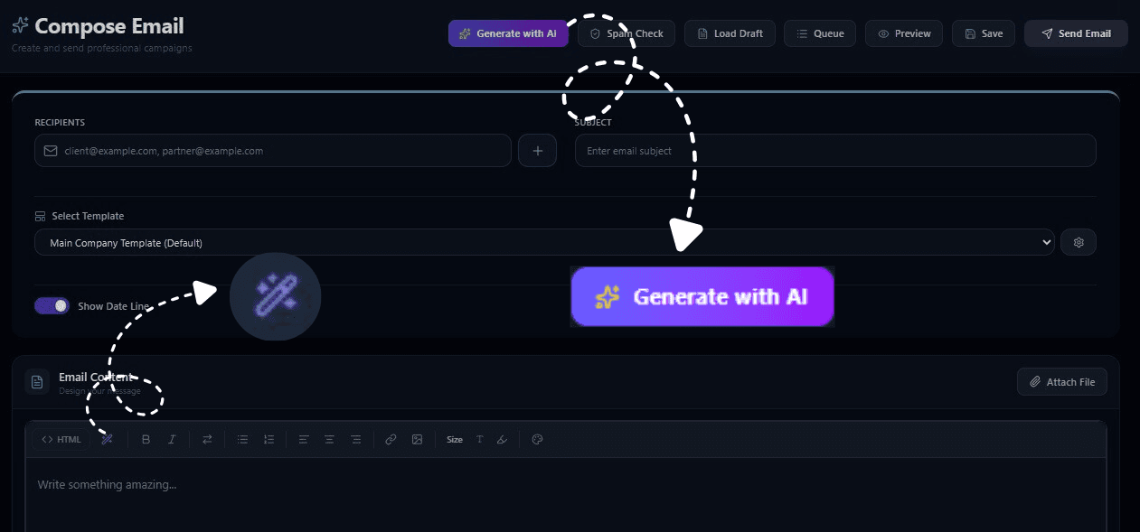Click the email subject input field

point(835,151)
